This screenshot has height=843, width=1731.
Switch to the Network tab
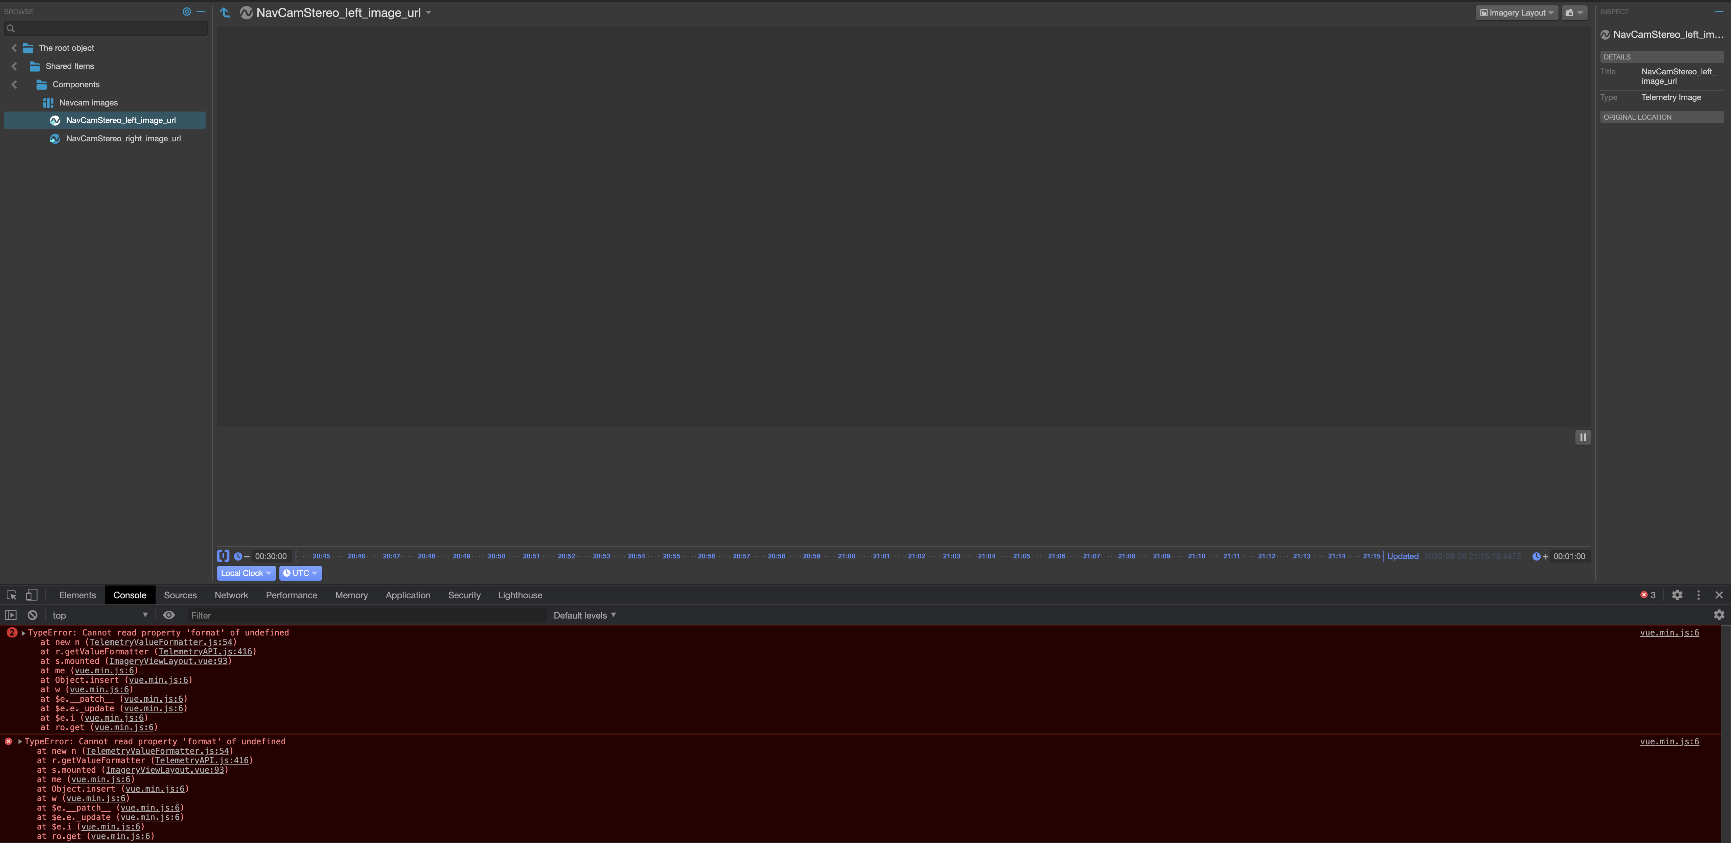pos(231,595)
